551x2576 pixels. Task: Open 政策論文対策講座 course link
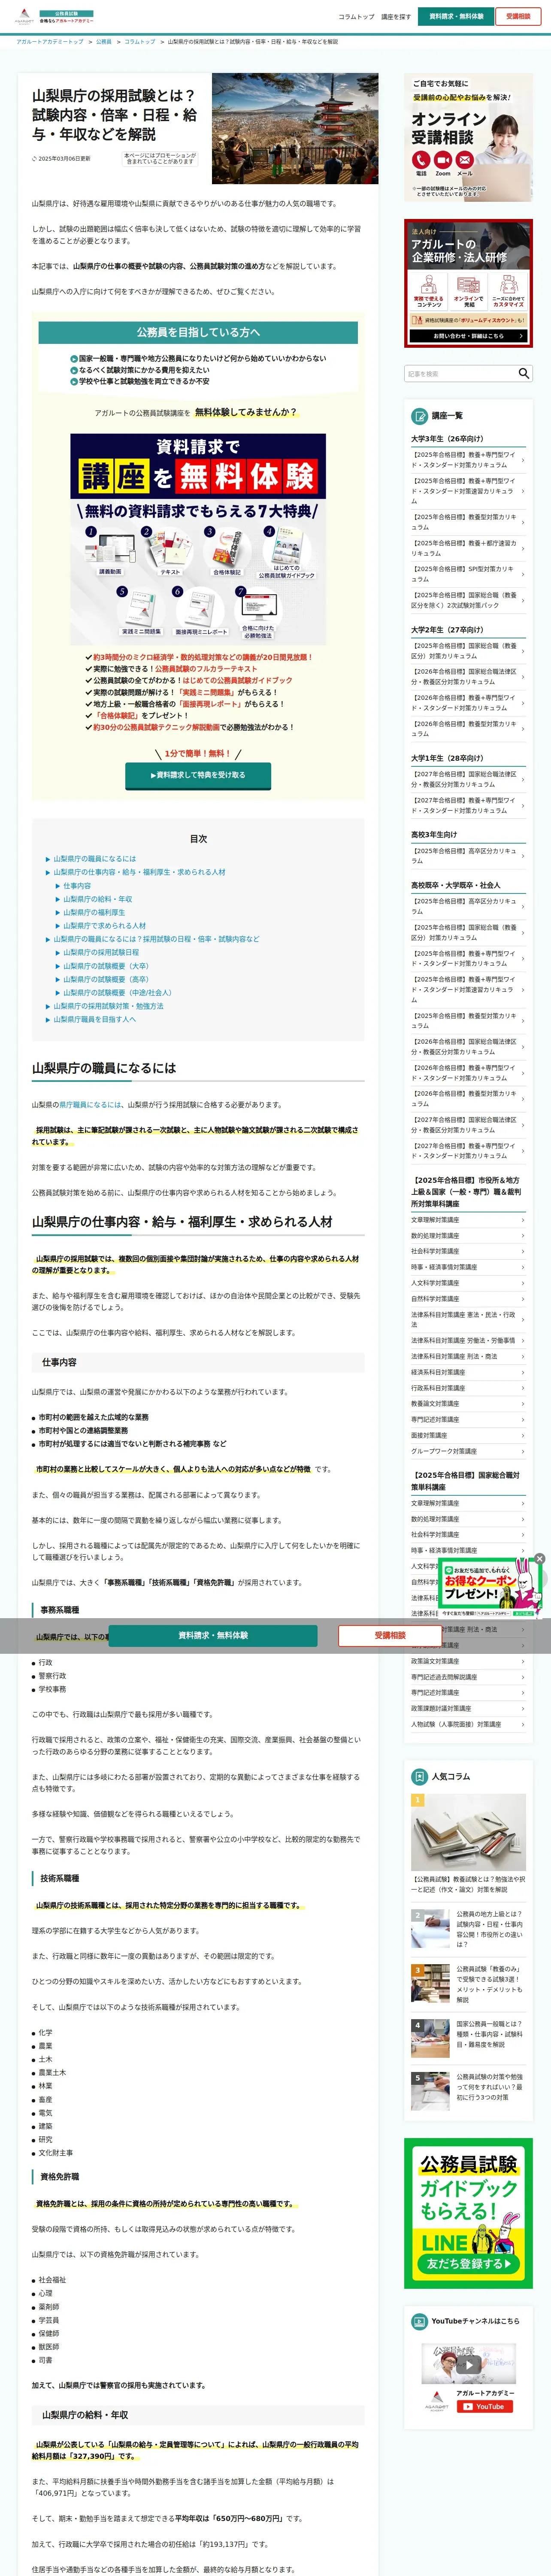point(468,1661)
